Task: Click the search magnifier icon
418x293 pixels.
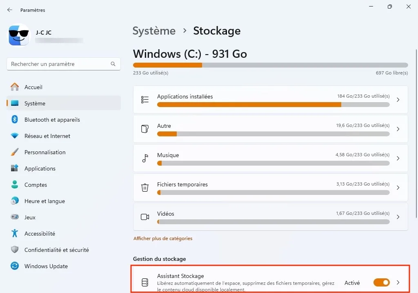Action: coord(113,64)
